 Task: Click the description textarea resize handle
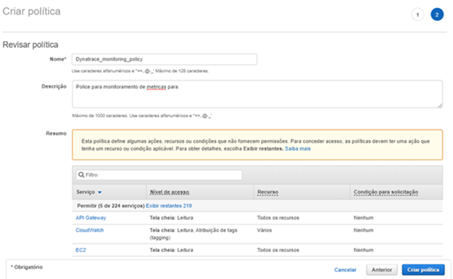(x=440, y=105)
